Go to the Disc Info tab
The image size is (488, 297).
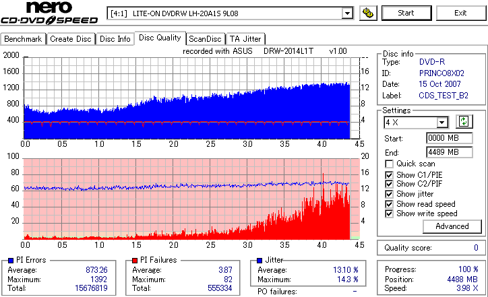coord(115,39)
